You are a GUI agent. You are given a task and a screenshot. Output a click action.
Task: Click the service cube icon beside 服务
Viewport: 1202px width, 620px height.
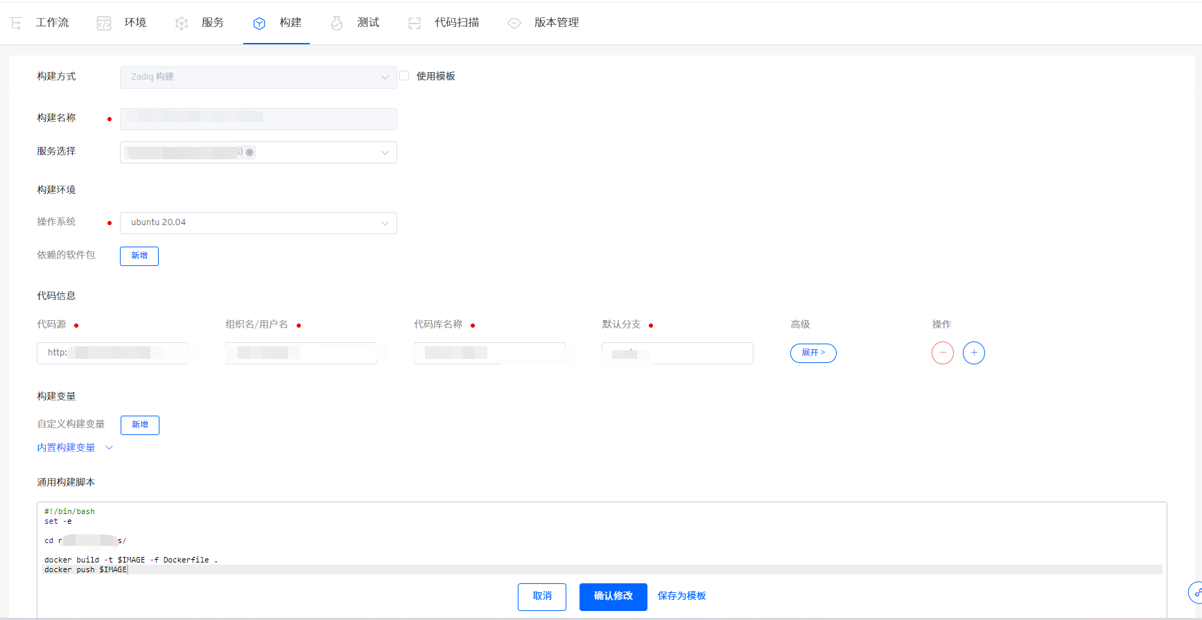[x=182, y=24]
